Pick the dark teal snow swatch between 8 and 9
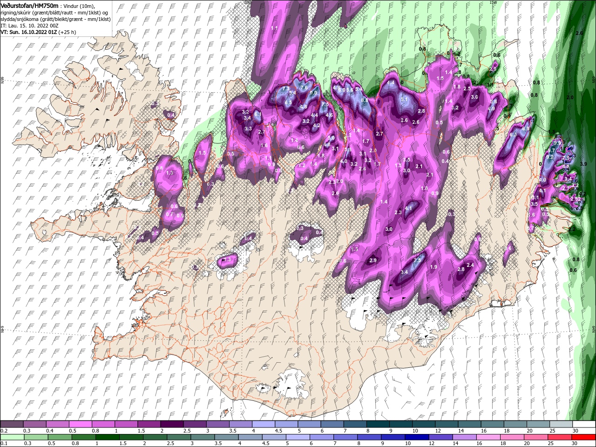 click(378, 425)
